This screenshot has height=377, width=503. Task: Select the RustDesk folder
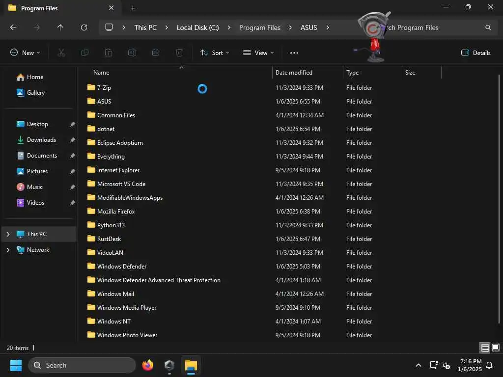click(x=104, y=239)
